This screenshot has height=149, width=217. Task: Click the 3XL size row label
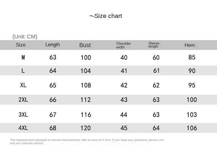23,114
